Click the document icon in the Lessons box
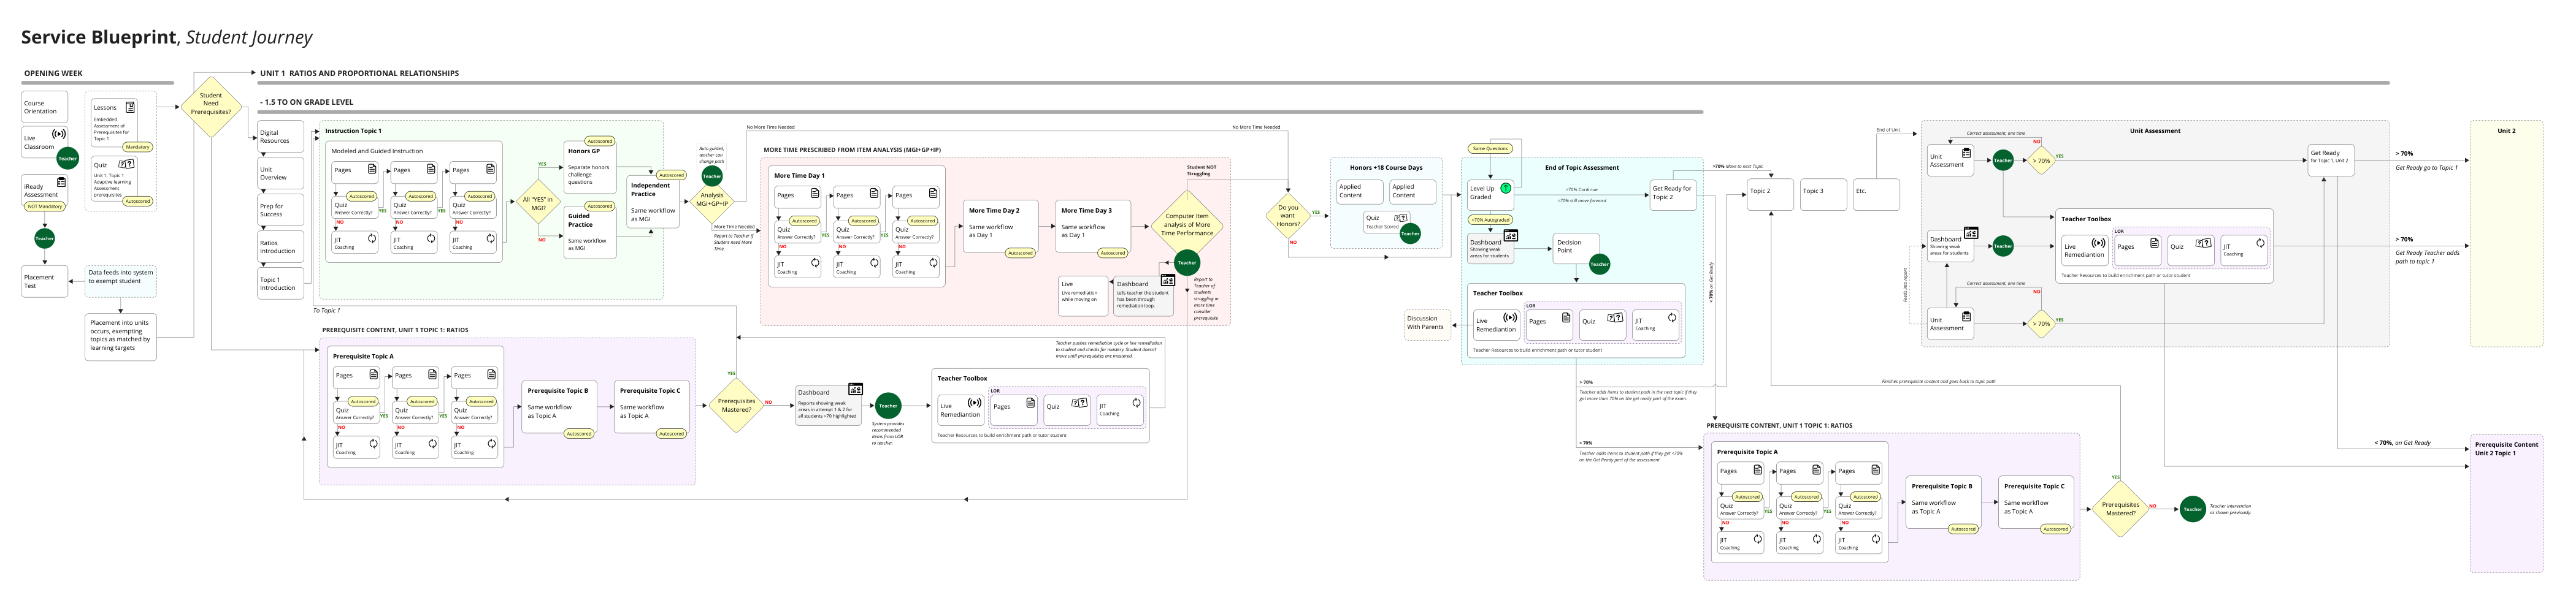The width and height of the screenshot is (2576, 606). click(130, 107)
